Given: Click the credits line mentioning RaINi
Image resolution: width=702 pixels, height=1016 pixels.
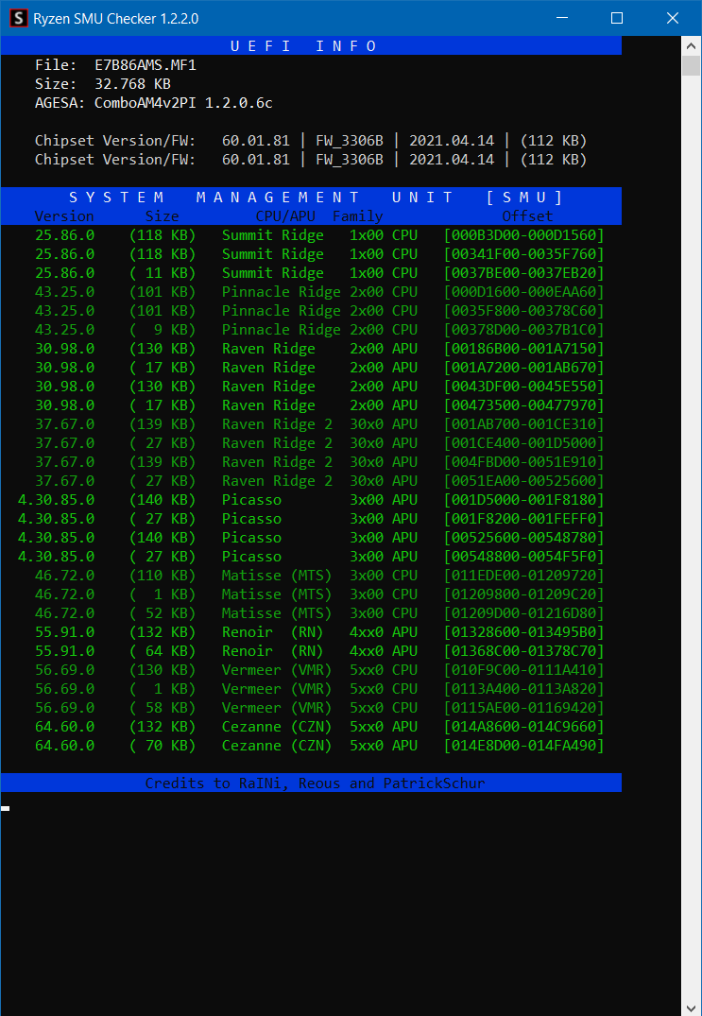Looking at the screenshot, I should [x=316, y=784].
